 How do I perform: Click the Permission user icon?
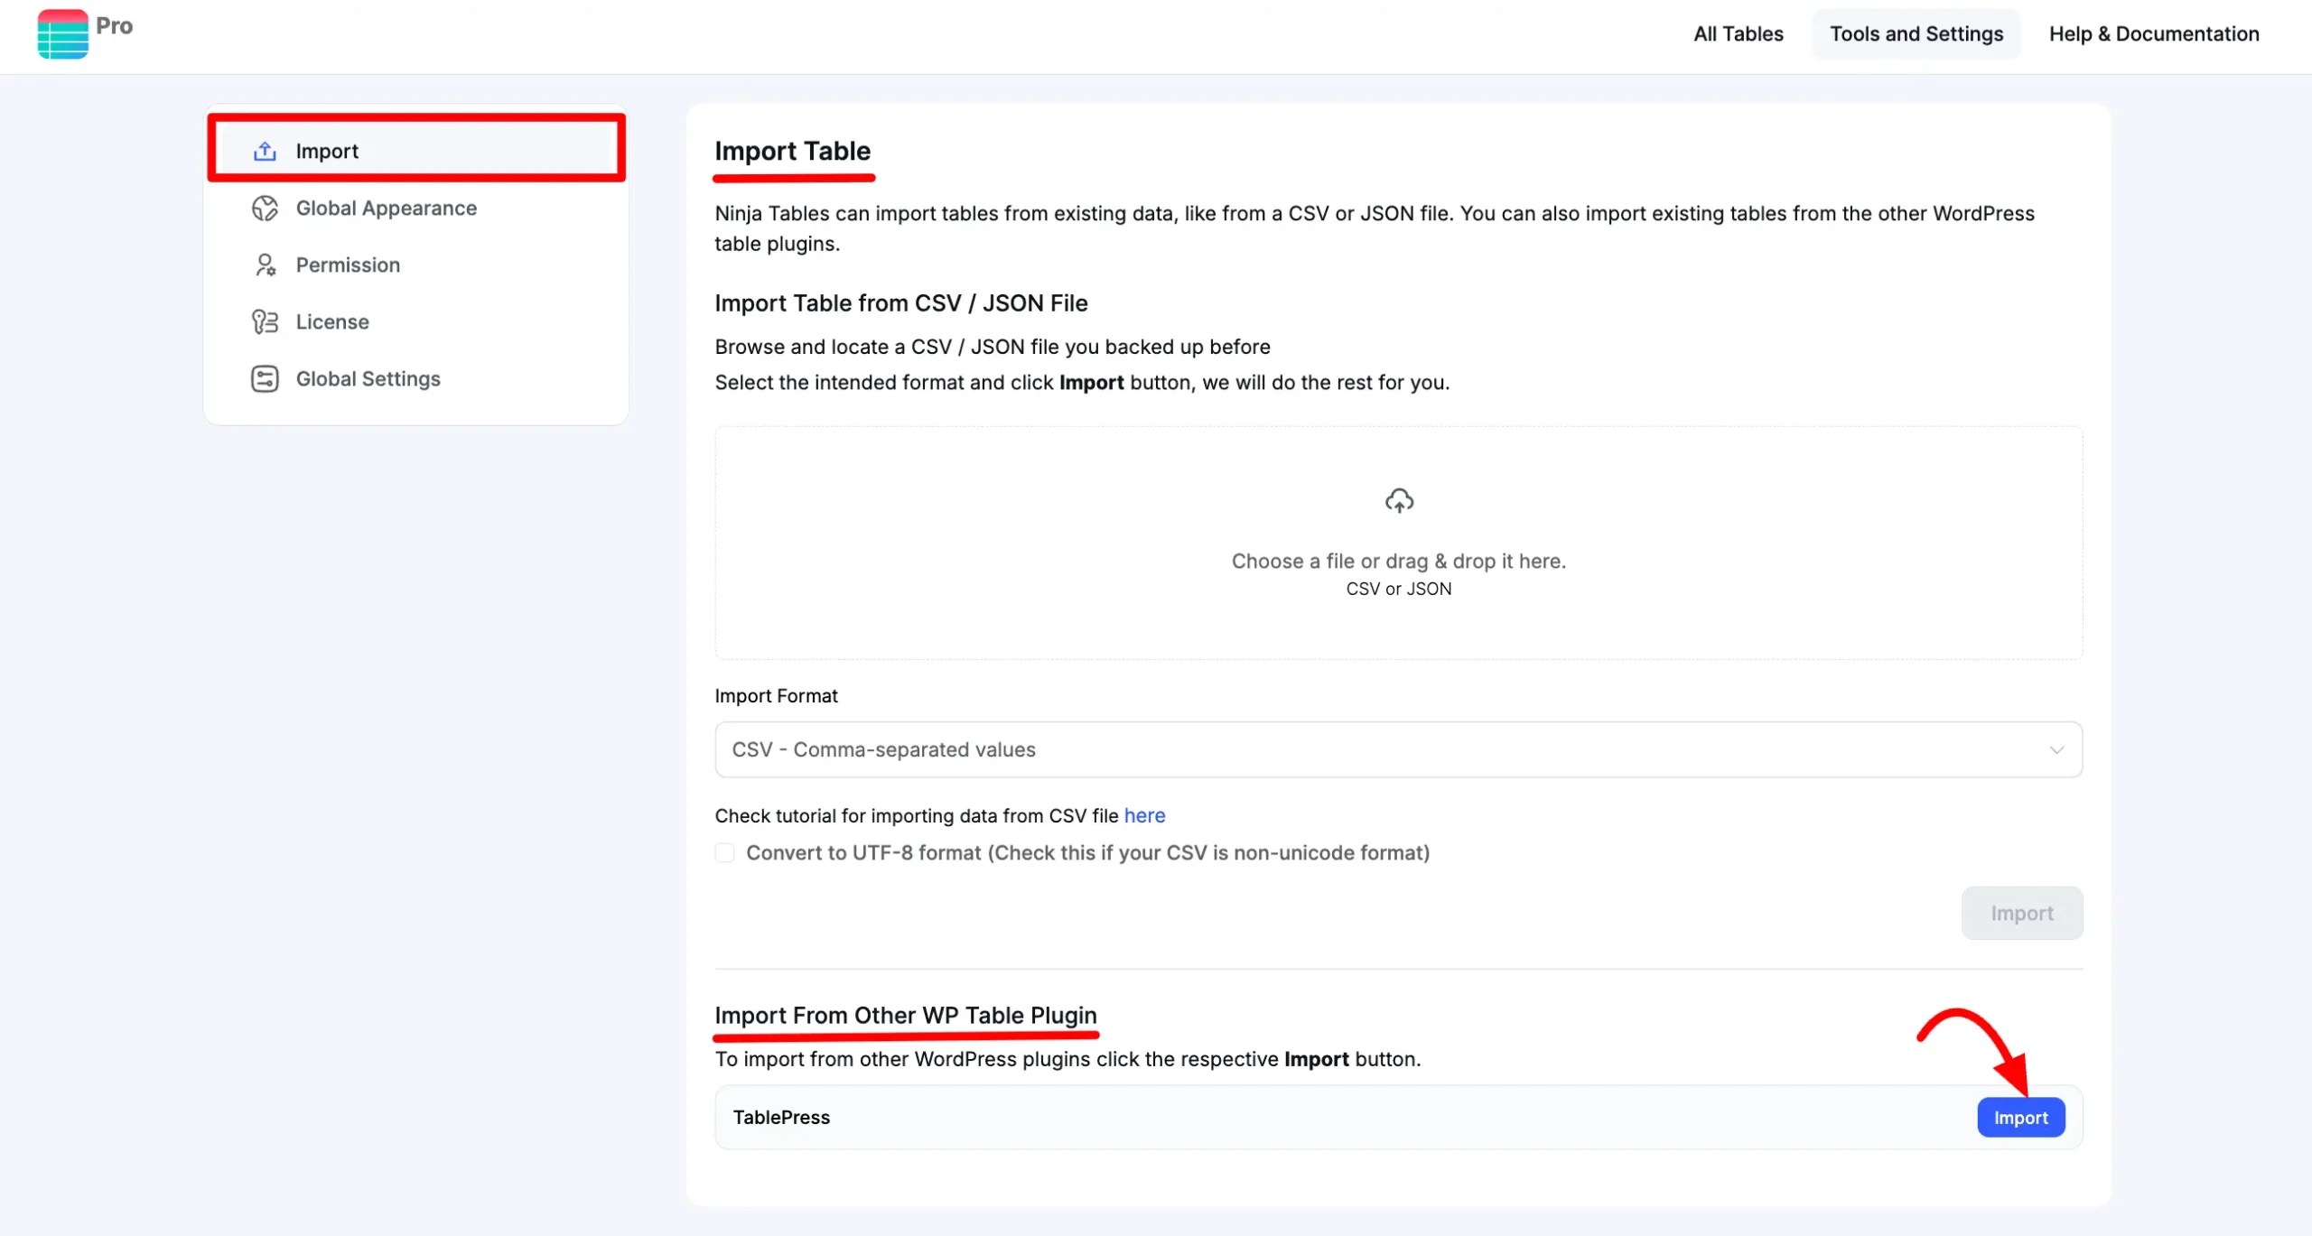pos(265,265)
